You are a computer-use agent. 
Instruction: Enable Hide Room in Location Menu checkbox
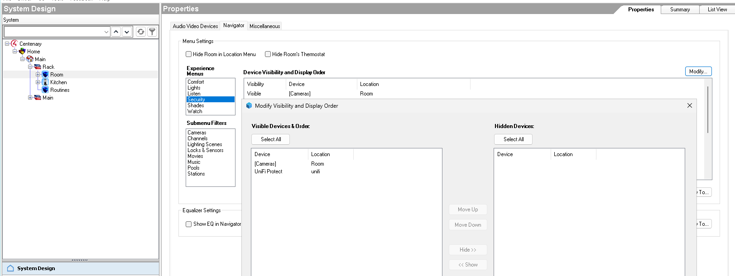tap(189, 54)
